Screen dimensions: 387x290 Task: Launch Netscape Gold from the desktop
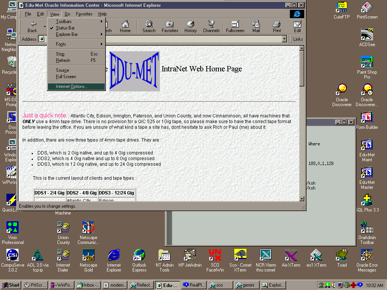88,261
